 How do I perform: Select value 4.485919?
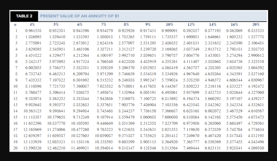coord(148,62)
